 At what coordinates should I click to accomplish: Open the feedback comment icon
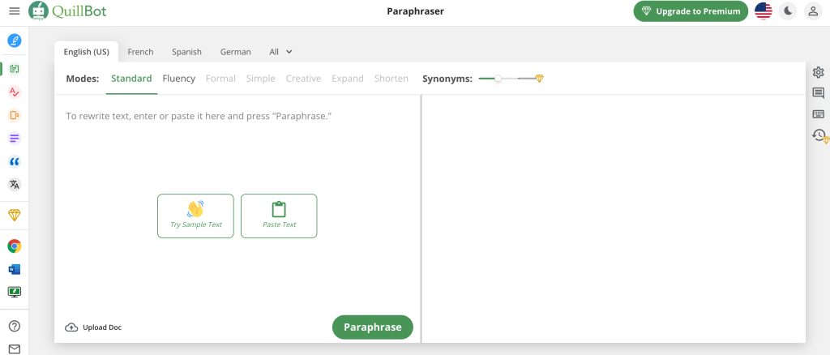pos(818,93)
